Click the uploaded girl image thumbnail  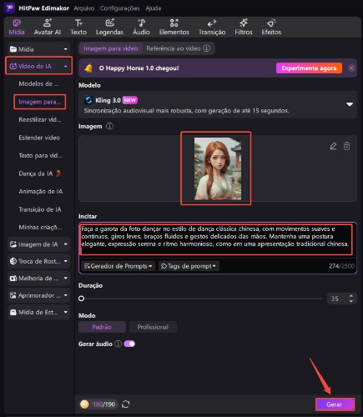(x=218, y=168)
